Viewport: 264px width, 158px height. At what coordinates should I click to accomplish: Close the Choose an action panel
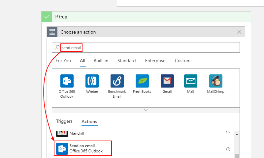coord(240,32)
